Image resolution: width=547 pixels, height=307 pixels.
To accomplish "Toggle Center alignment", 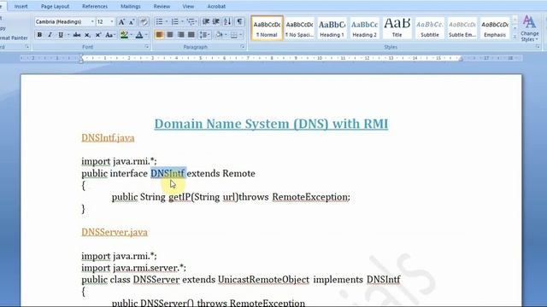I will [170, 35].
